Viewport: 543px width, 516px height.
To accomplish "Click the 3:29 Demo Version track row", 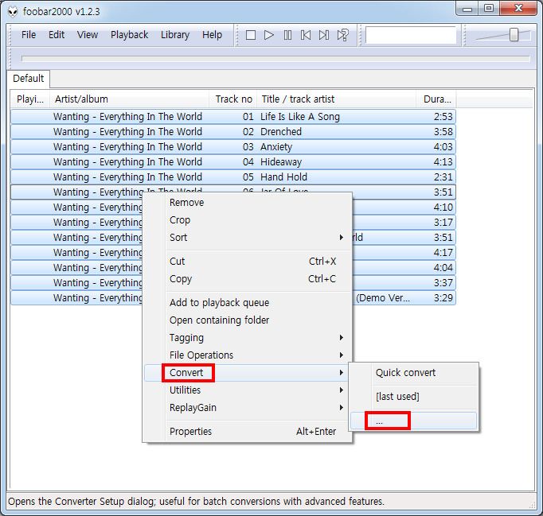I will tap(404, 298).
